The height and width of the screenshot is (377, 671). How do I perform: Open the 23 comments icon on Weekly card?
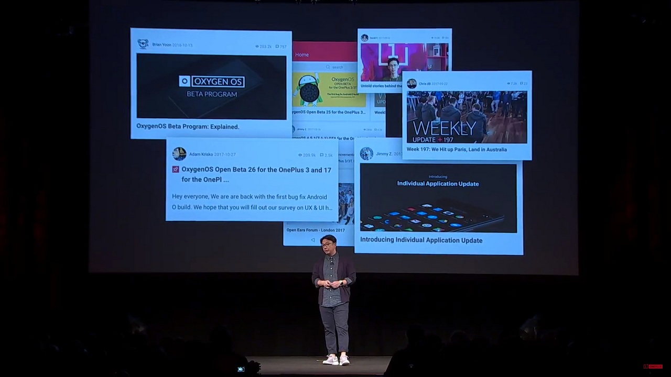pyautogui.click(x=522, y=84)
